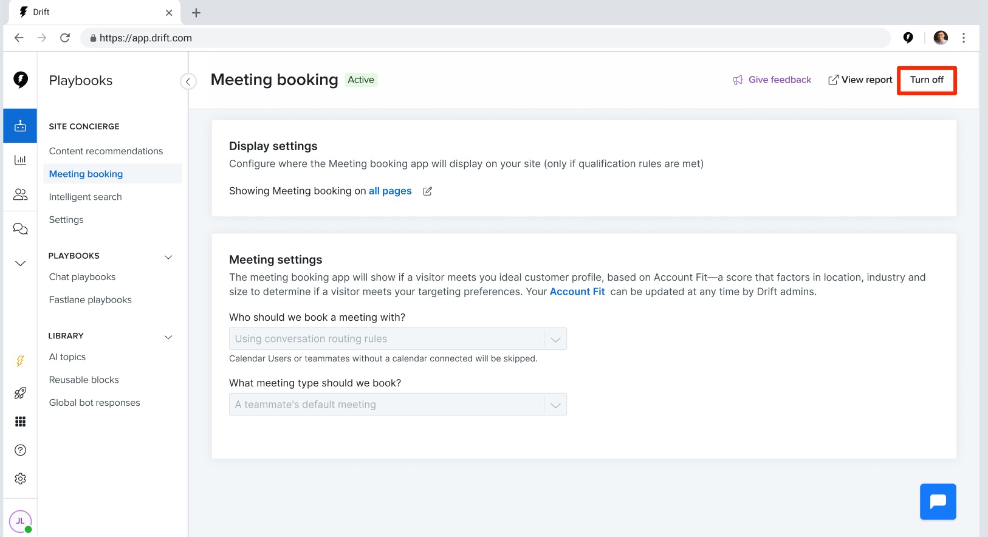988x537 pixels.
Task: Expand the sidebar chevron under Conversations icon
Action: pos(20,263)
